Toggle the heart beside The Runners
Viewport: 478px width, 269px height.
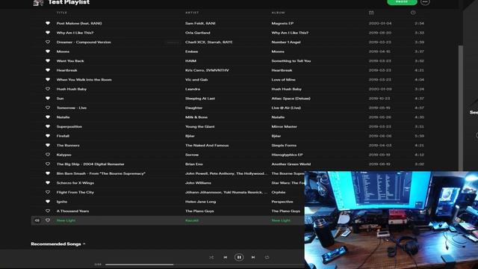[48, 145]
